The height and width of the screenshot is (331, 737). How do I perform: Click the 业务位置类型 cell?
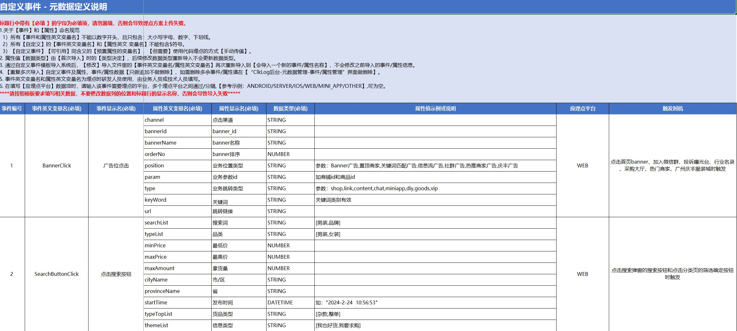(x=239, y=165)
